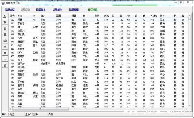Click the horizontal scrollbar right arrow
194x118 pixels.
point(186,109)
